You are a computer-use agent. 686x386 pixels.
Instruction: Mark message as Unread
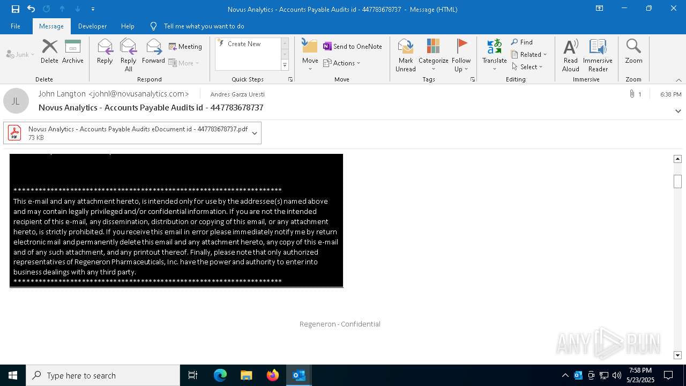click(406, 55)
